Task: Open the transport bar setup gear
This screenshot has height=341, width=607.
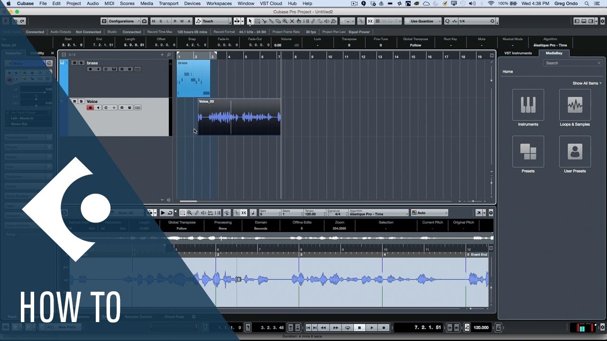Action: [x=603, y=327]
